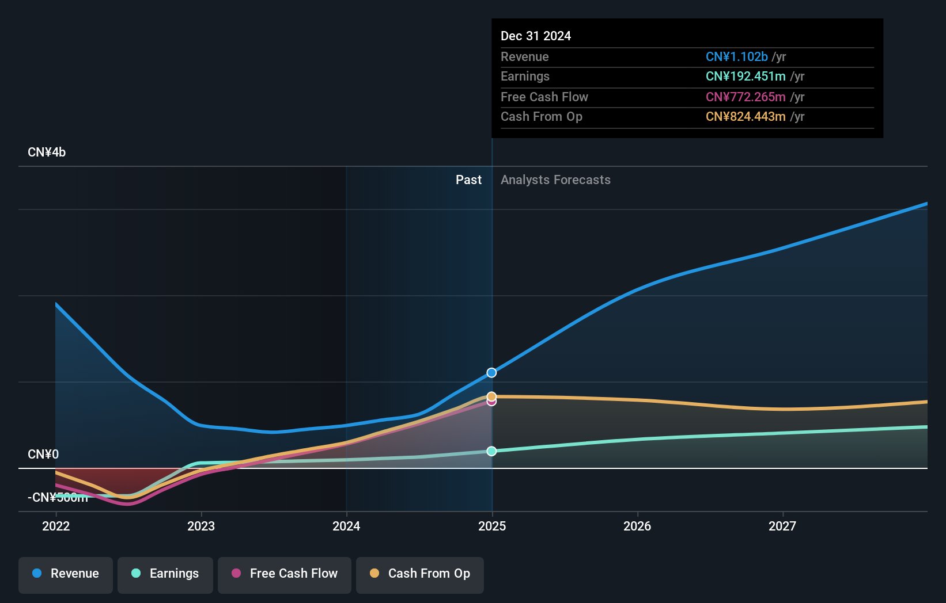This screenshot has height=603, width=946.
Task: Click the 2022 x-axis label
Action: point(56,526)
